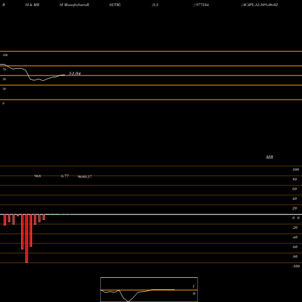The height and width of the screenshot is (302, 302).
Task: Click the 70 level label on RSI axis
Action: click(x=4, y=69)
